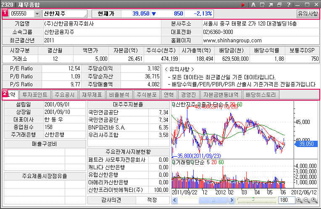This screenshot has width=321, height=209.
Task: Click the chart scroll right arrow
Action: [232, 200]
